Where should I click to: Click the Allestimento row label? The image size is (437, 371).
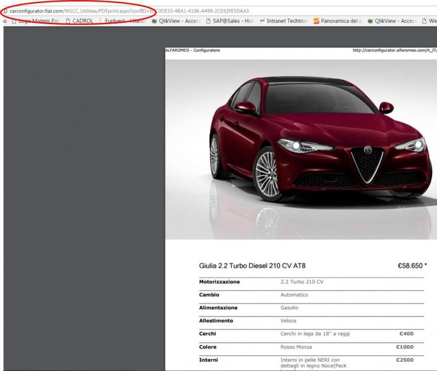click(216, 321)
